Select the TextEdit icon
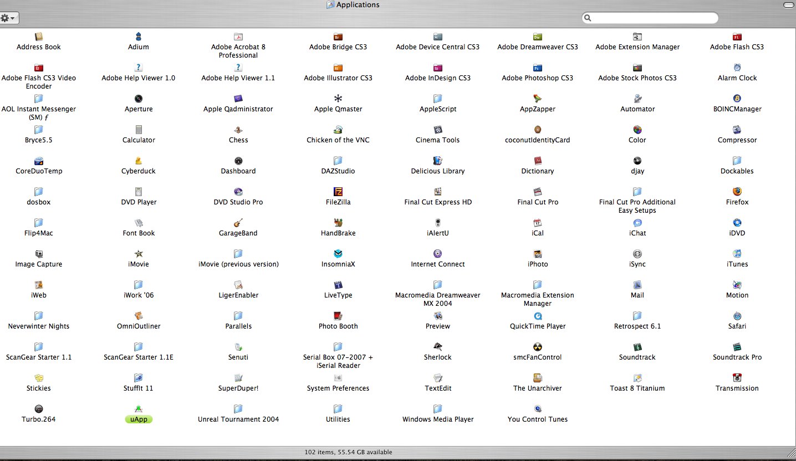The width and height of the screenshot is (796, 461). tap(438, 378)
